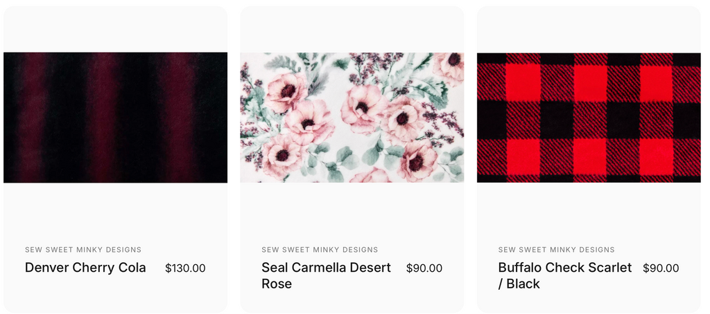
Task: Click the blank area above the plaid fabric image
Action: (x=589, y=29)
